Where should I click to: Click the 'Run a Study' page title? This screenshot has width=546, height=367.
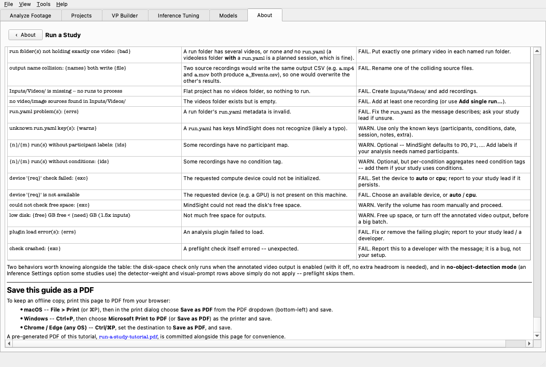click(x=63, y=35)
